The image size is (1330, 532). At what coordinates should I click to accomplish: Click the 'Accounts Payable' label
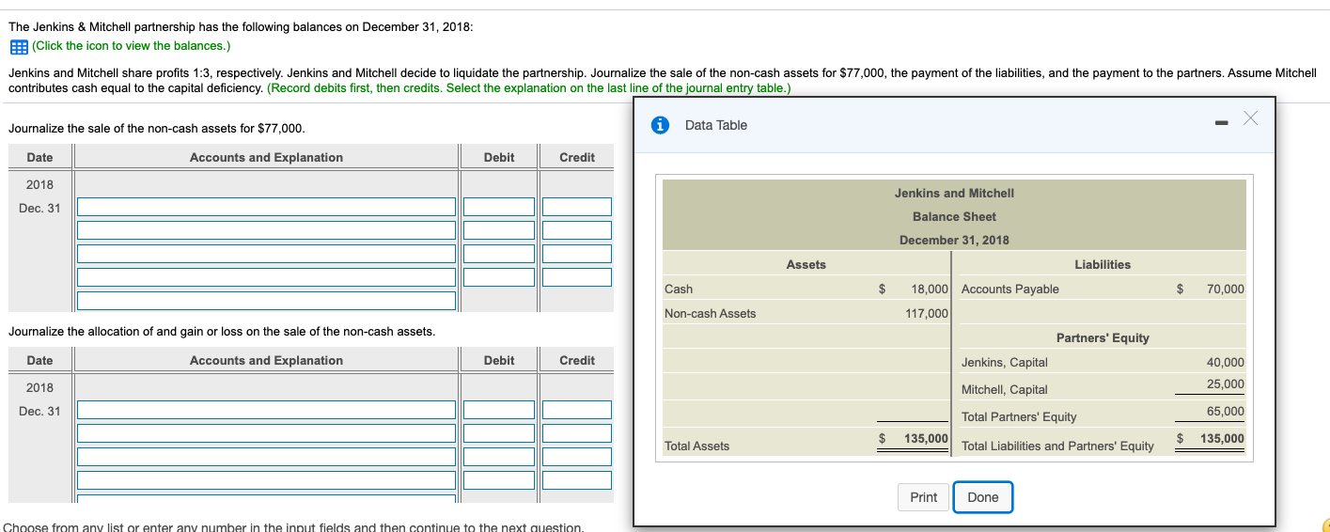click(x=1010, y=289)
